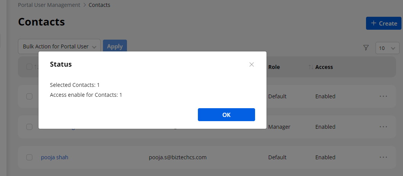The height and width of the screenshot is (176, 403).
Task: Click the sort arrows beside Access header
Action: coord(311,67)
